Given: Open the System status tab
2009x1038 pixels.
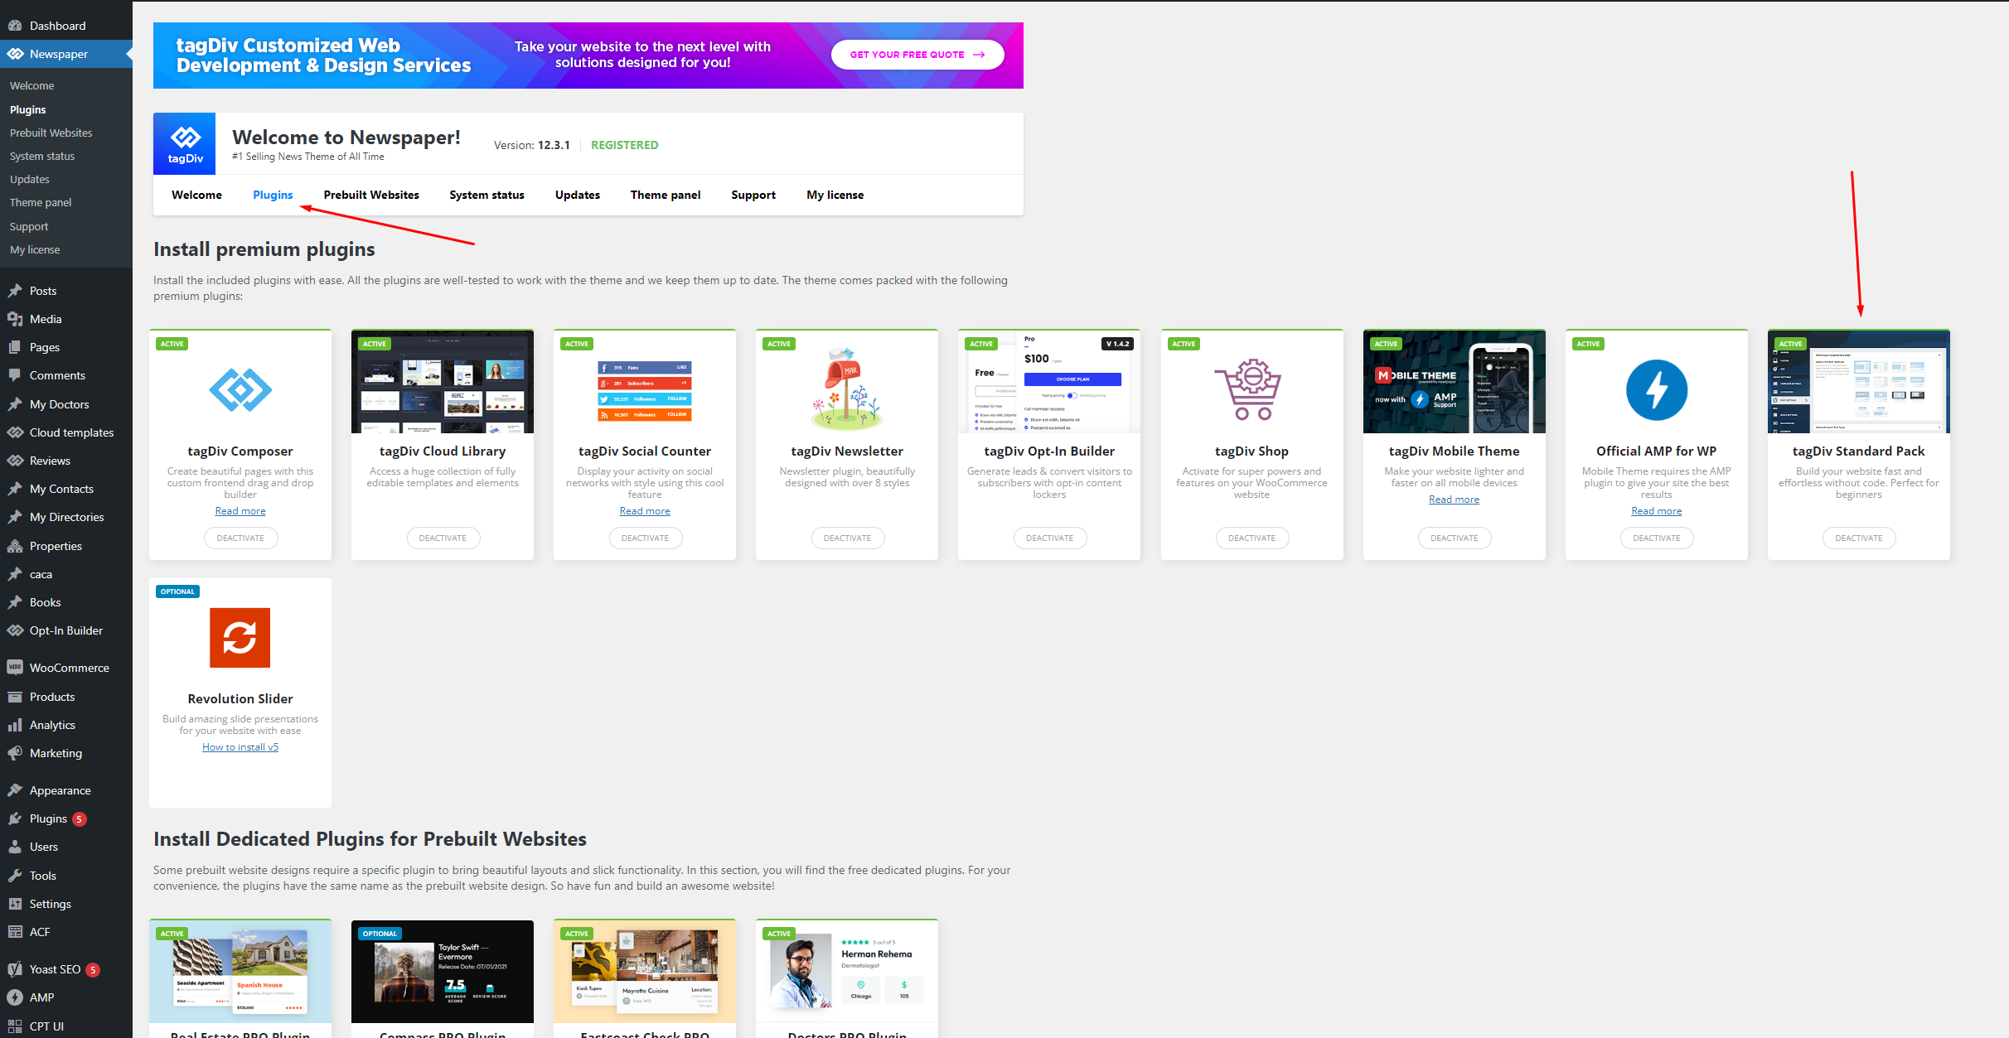Looking at the screenshot, I should pos(487,195).
